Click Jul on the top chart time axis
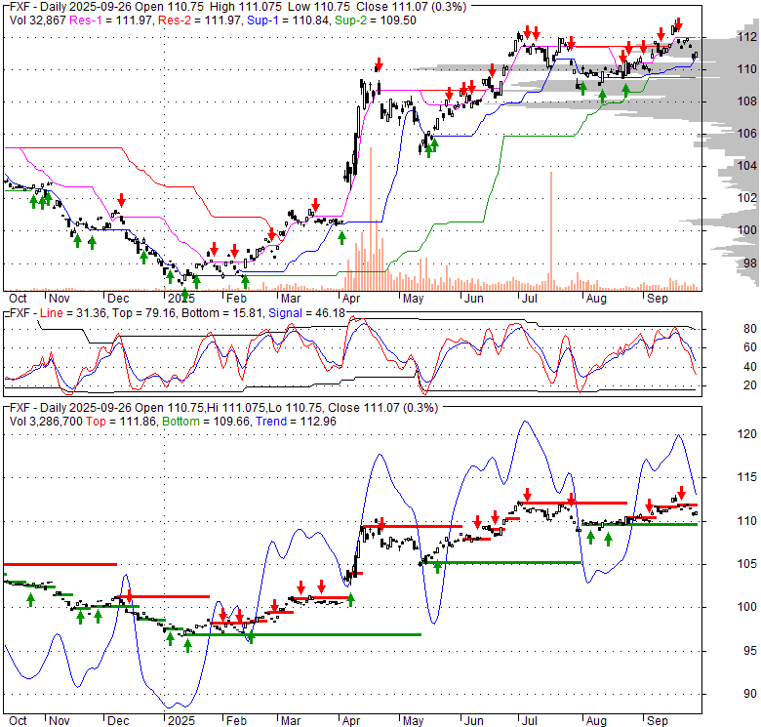761x727 pixels. pos(529,299)
